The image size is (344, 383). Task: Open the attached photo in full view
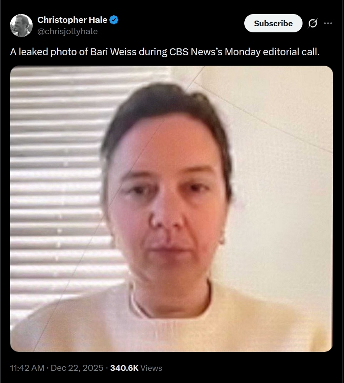tap(171, 209)
